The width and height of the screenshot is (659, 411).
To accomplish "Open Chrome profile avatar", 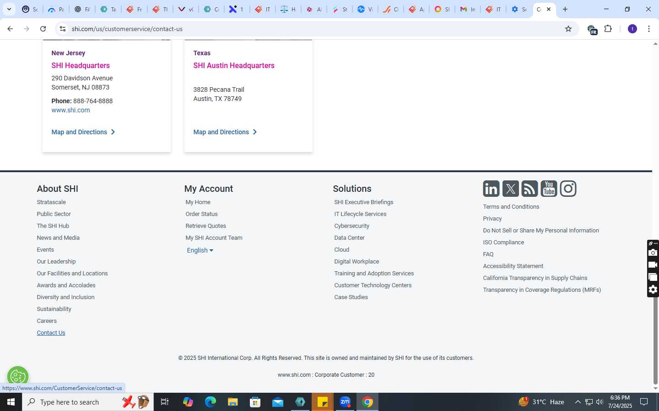I will (632, 29).
